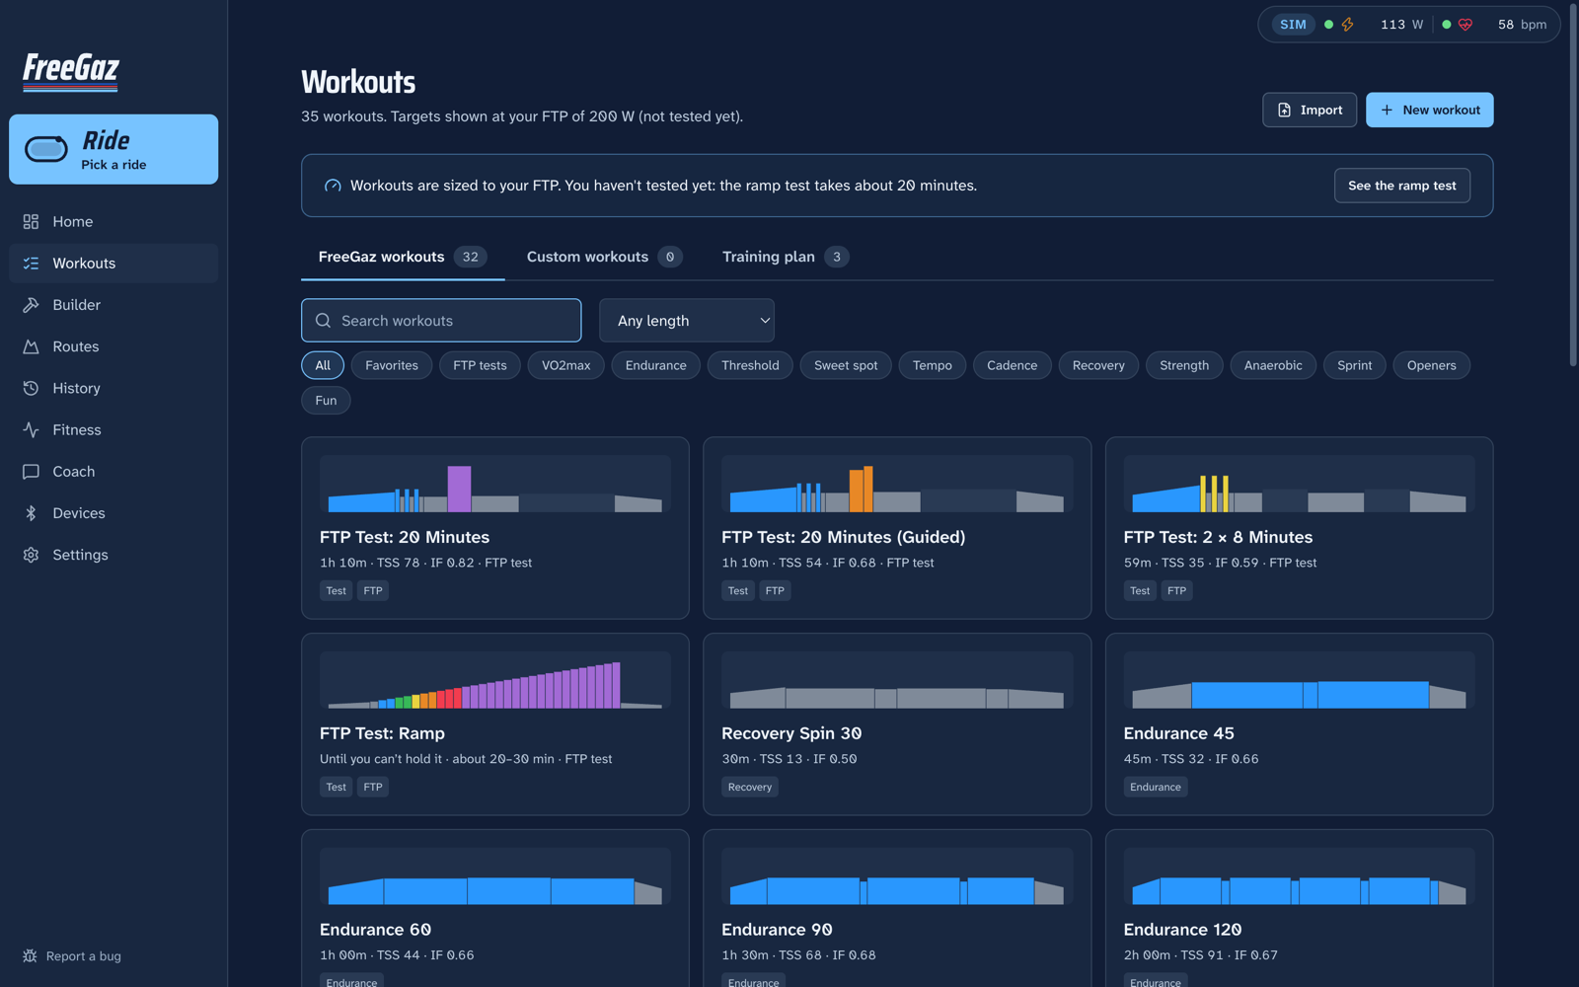The width and height of the screenshot is (1579, 987).
Task: Toggle the Recovery filter chip
Action: click(1098, 365)
